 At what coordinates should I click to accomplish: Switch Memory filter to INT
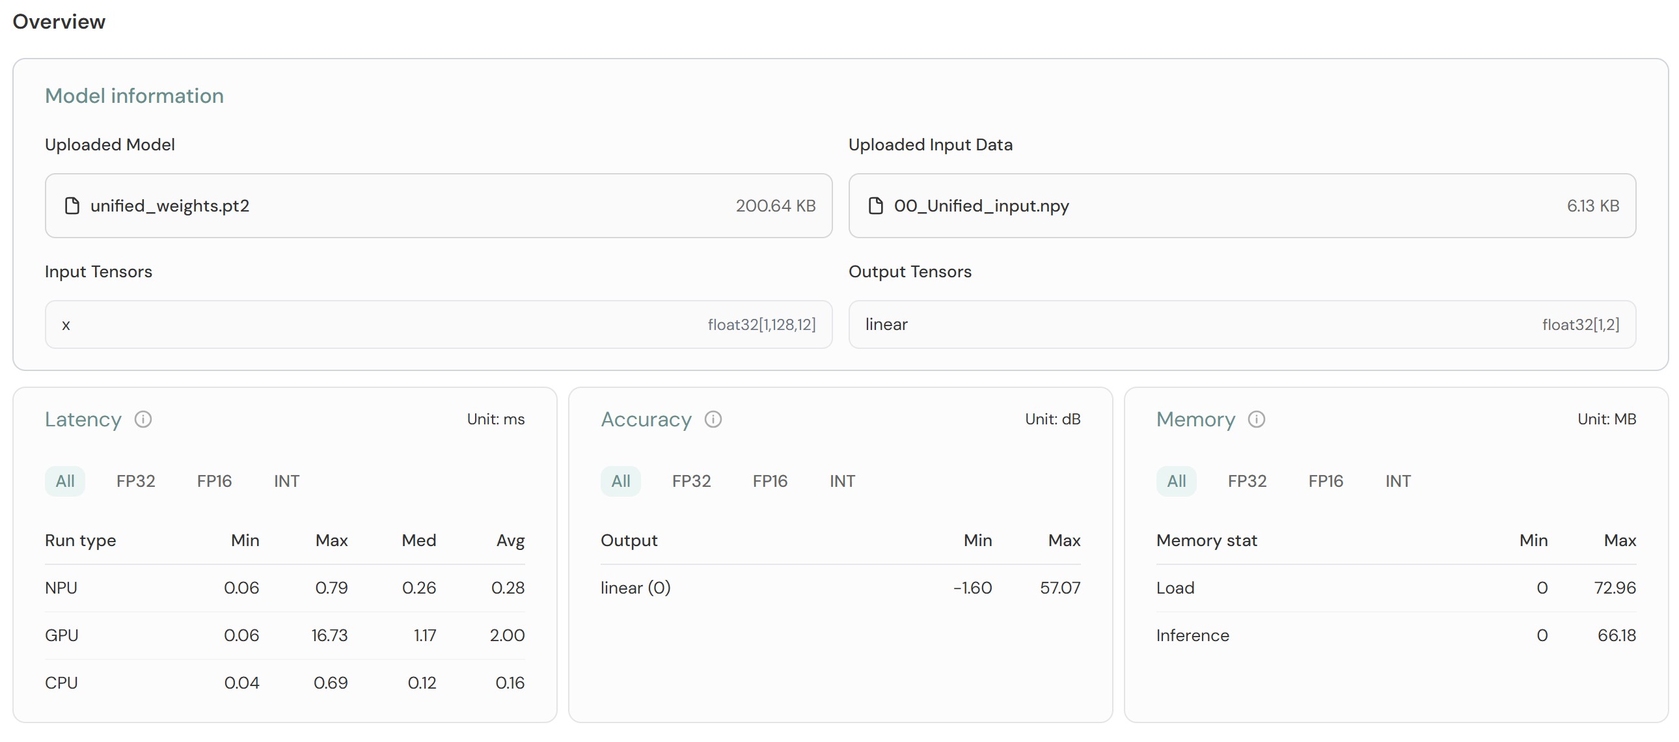(x=1397, y=481)
